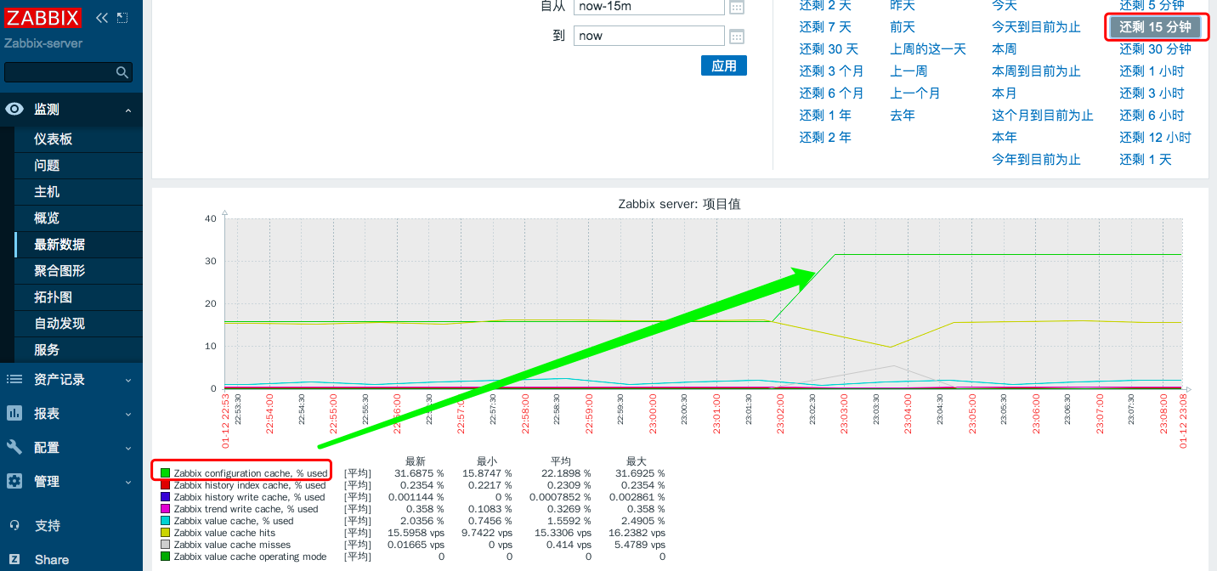This screenshot has width=1217, height=571.
Task: Click the 应用 button
Action: click(724, 65)
